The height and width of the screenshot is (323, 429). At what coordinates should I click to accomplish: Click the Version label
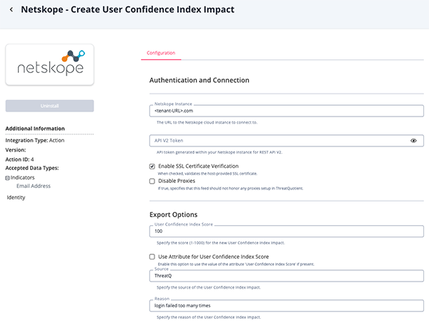coord(16,150)
